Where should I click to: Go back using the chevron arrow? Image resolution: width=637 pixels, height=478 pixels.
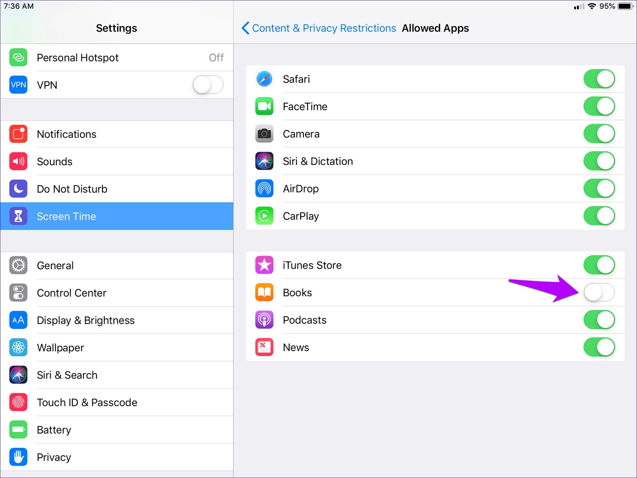[x=245, y=28]
